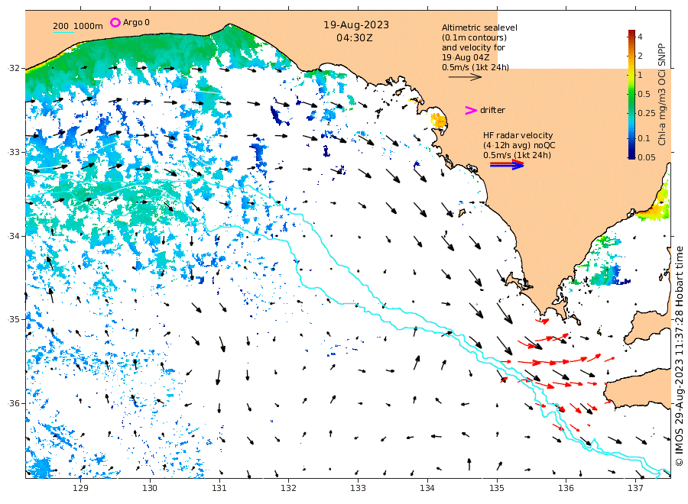This screenshot has width=688, height=504.
Task: Click the longitude axis label 129
Action: [x=81, y=488]
